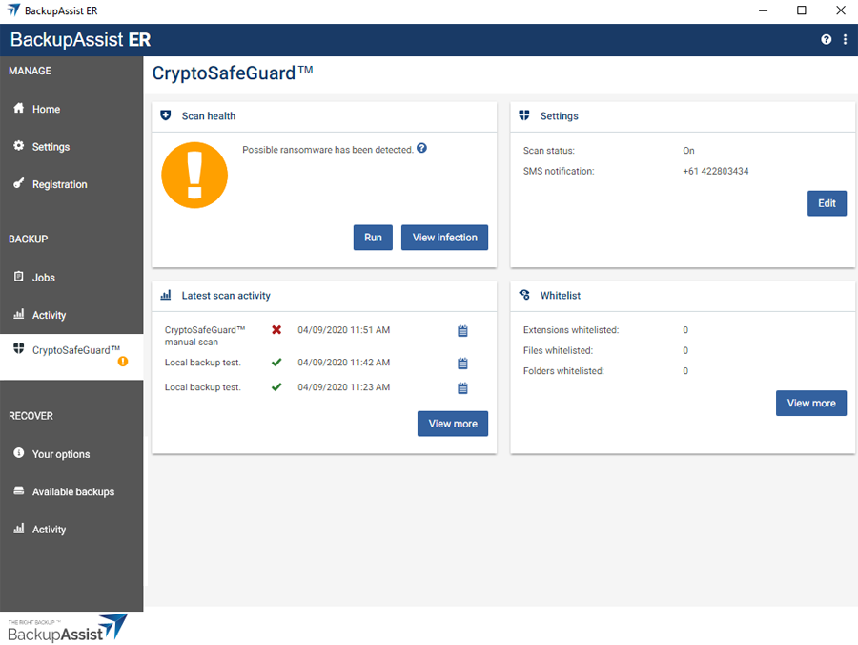The width and height of the screenshot is (858, 645).
Task: Click the Settings gear icon in sidebar
Action: [x=19, y=146]
